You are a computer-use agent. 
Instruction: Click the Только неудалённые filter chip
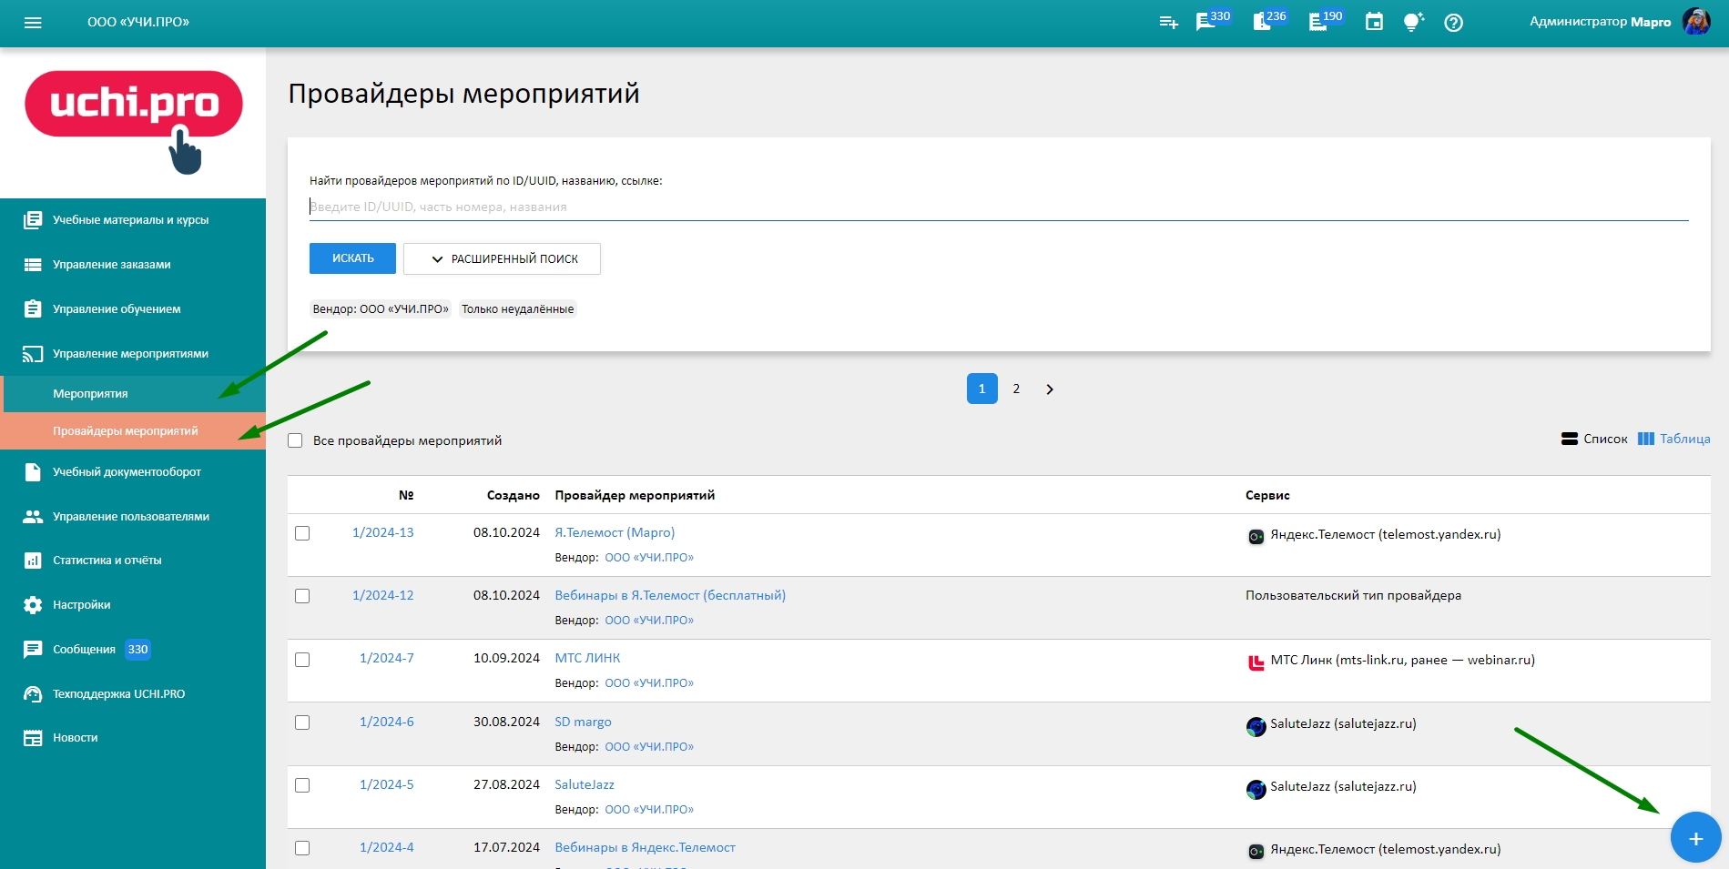point(517,309)
